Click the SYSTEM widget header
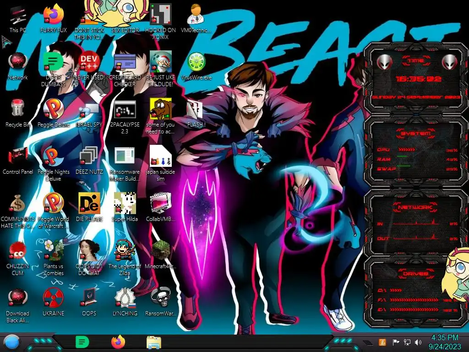Image resolution: width=469 pixels, height=352 pixels. [416, 133]
